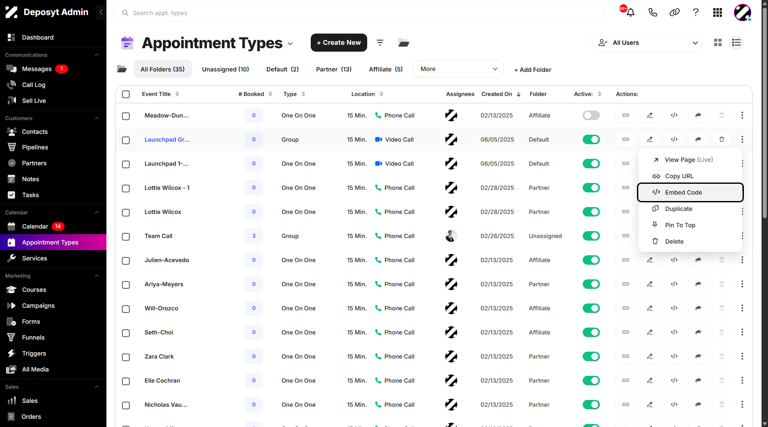Click Pin To Top in context menu
Image resolution: width=768 pixels, height=427 pixels.
click(690, 225)
